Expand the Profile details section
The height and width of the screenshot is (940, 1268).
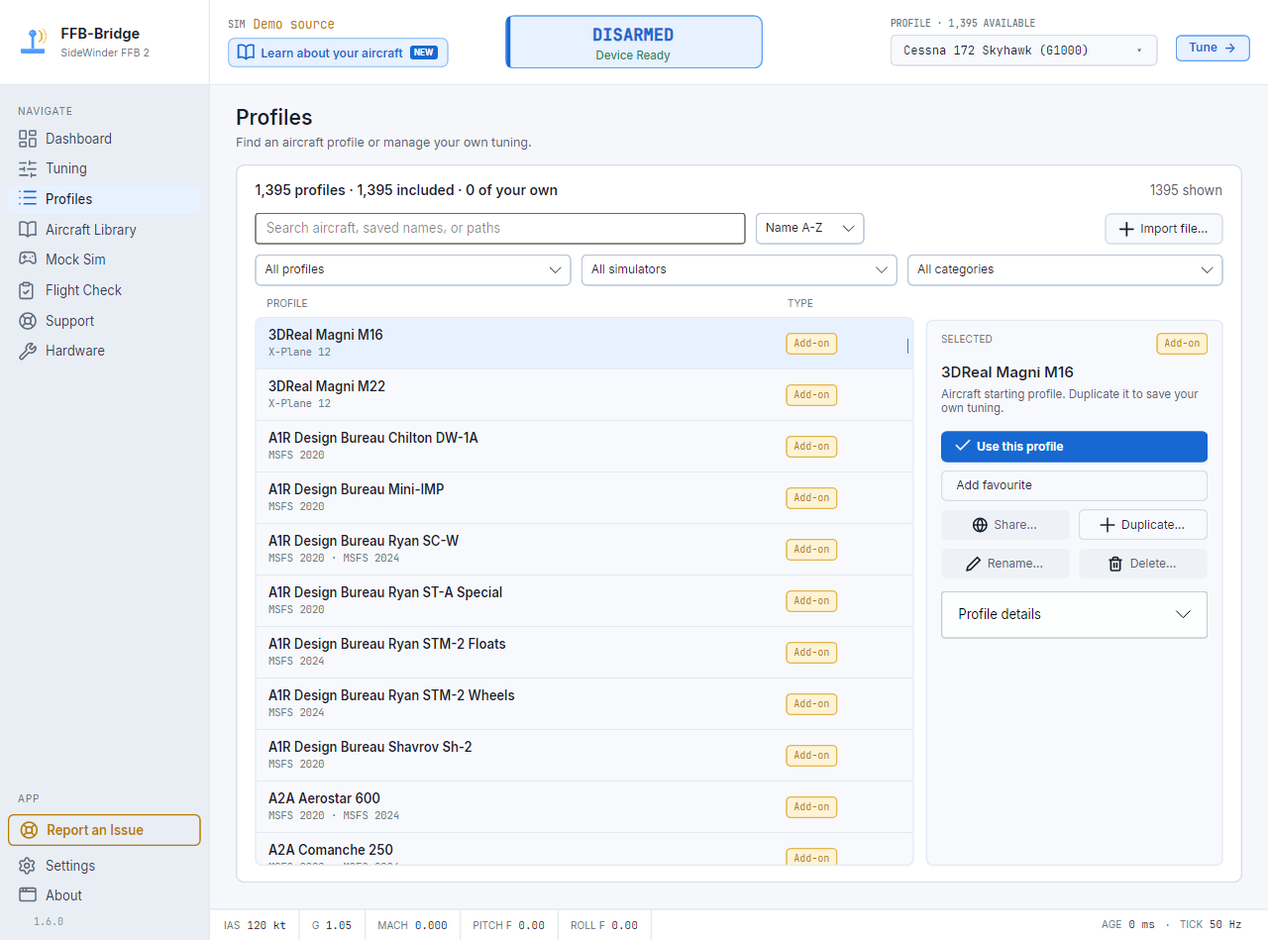[x=1074, y=614]
